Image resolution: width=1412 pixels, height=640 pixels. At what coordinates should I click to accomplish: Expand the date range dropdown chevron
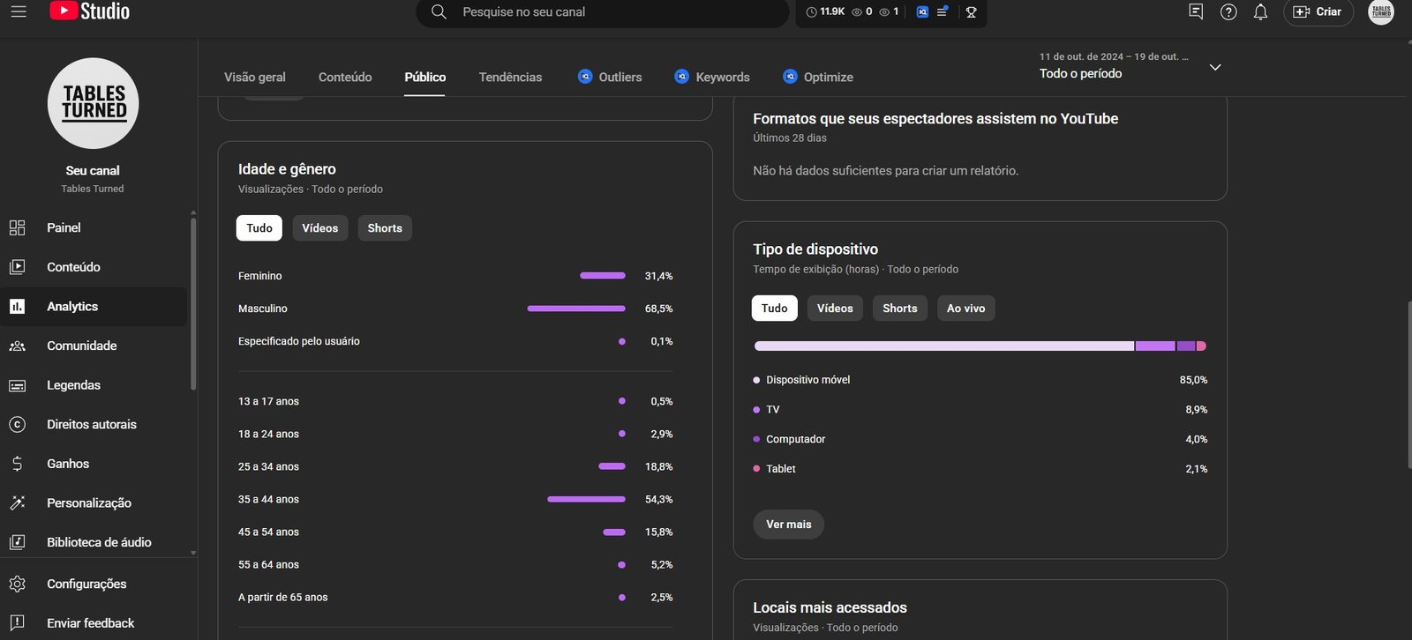(x=1215, y=67)
